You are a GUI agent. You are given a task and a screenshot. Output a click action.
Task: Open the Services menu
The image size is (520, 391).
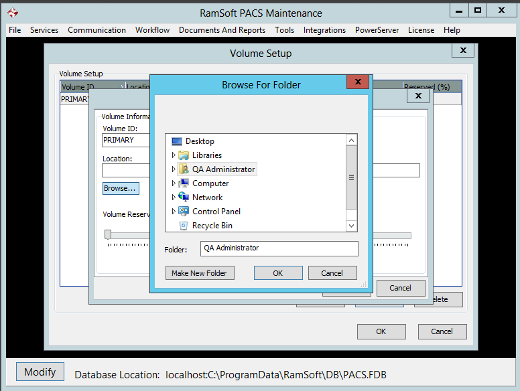pyautogui.click(x=44, y=30)
